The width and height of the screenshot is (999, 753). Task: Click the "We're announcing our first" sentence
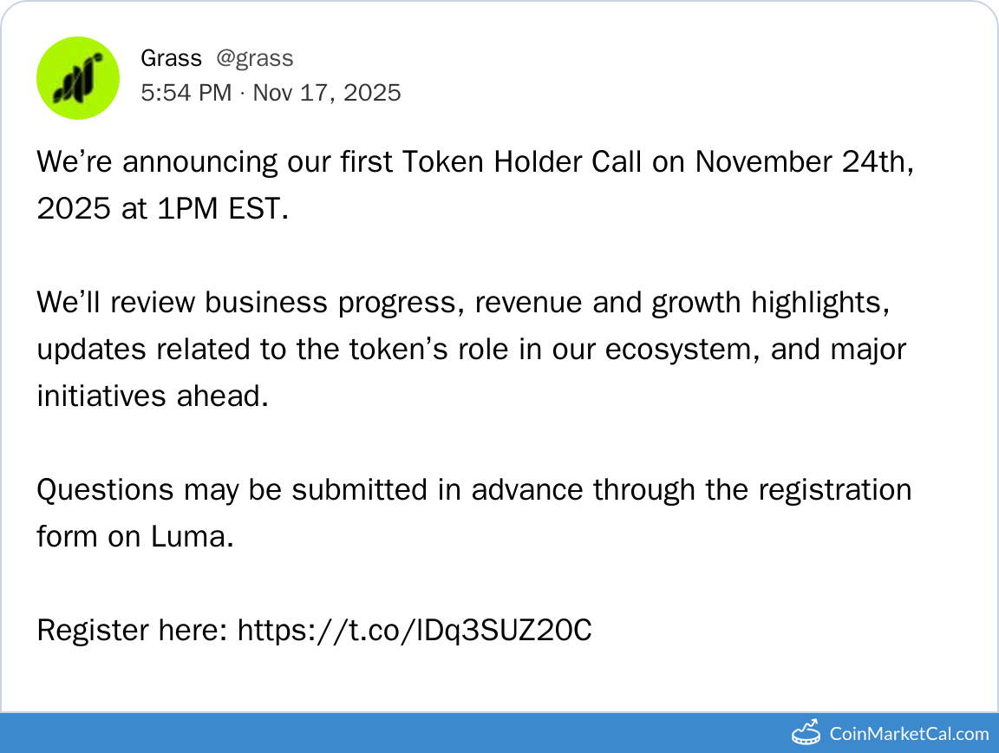[217, 162]
